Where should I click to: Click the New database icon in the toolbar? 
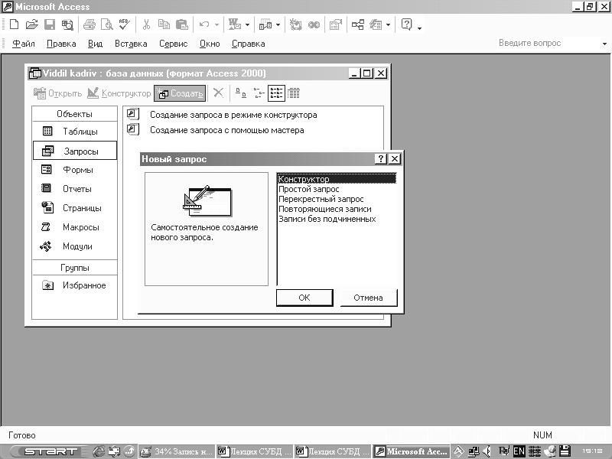coord(14,24)
